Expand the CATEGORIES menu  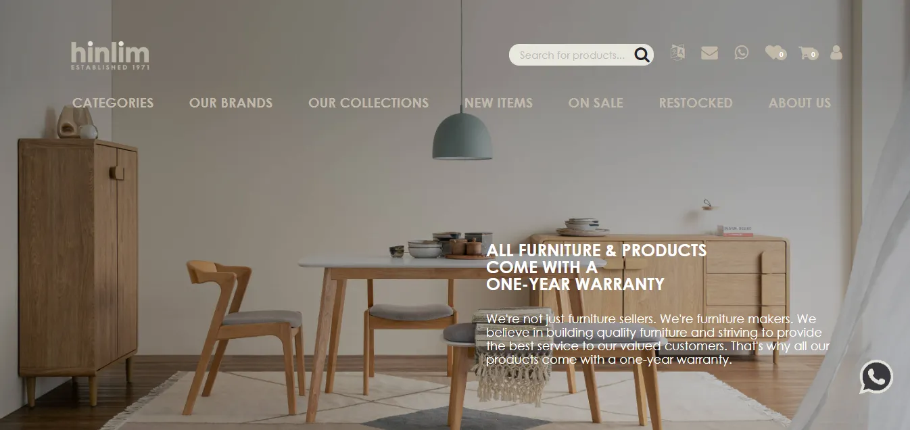(x=113, y=103)
